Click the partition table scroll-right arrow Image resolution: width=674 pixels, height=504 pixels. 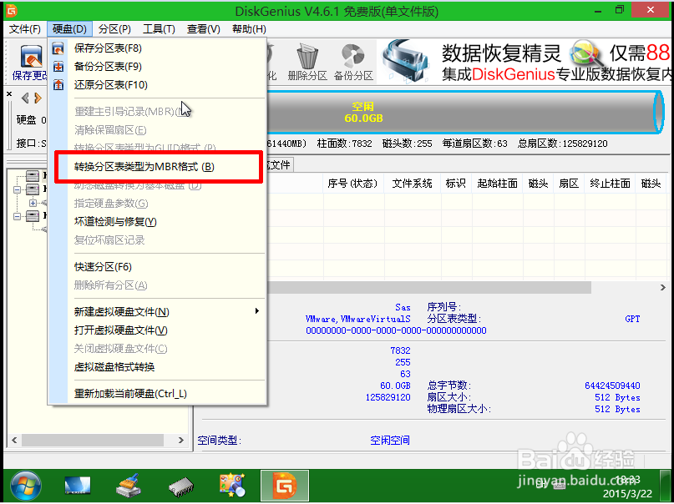pos(663,287)
